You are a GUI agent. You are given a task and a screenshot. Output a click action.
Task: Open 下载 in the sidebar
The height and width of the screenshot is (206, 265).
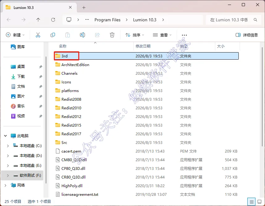[x=18, y=77]
